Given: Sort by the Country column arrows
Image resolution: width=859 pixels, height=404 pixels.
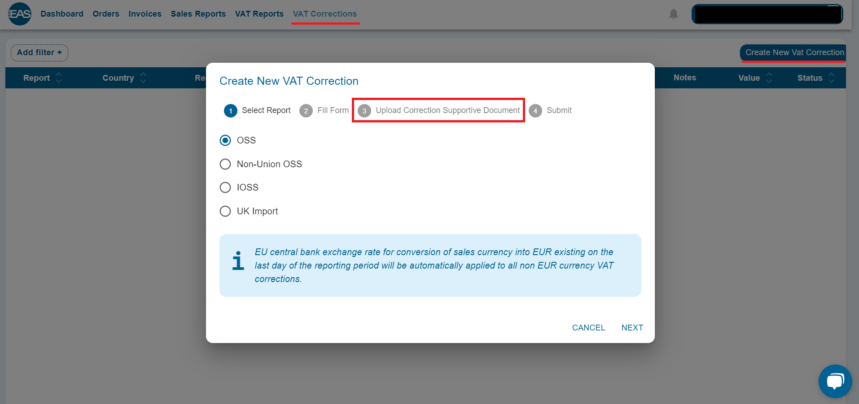Looking at the screenshot, I should point(143,78).
